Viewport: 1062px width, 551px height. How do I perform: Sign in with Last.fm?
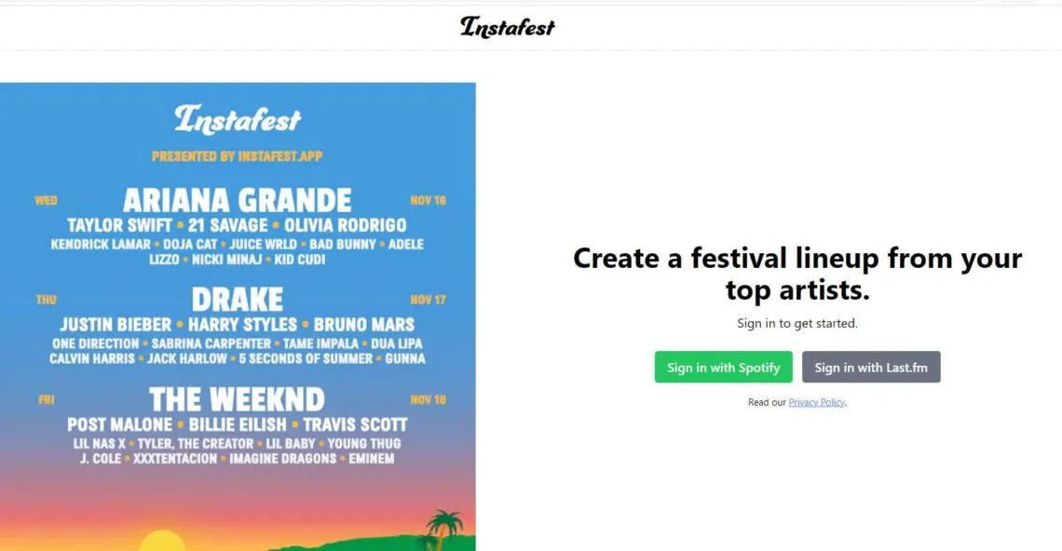coord(871,367)
